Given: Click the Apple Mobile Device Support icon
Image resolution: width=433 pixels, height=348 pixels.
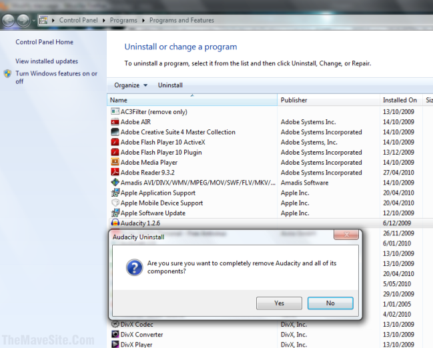Looking at the screenshot, I should pos(115,203).
